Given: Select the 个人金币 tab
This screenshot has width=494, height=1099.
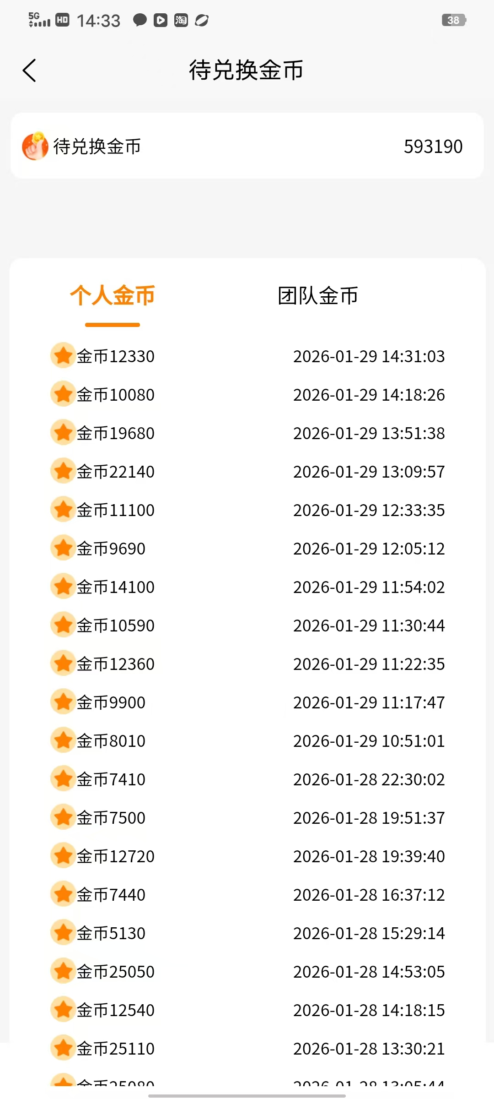Looking at the screenshot, I should pos(112,296).
